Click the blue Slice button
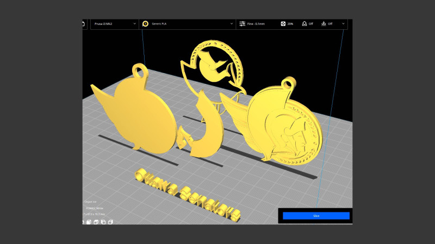This screenshot has height=244, width=435. 316,216
